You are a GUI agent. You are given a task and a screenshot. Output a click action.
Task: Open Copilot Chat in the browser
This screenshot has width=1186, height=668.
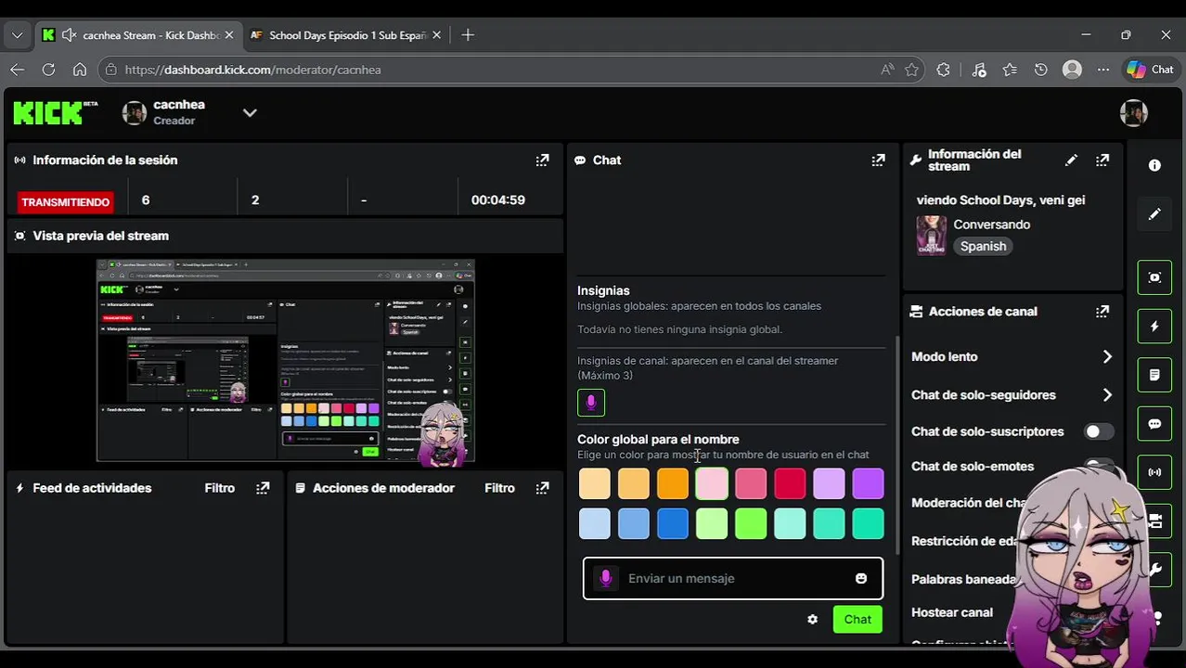(x=1151, y=70)
